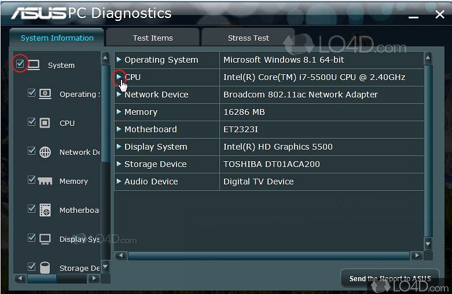Click Send the Report to ASUS button
Screen dimensions: 452x294
pos(389,278)
